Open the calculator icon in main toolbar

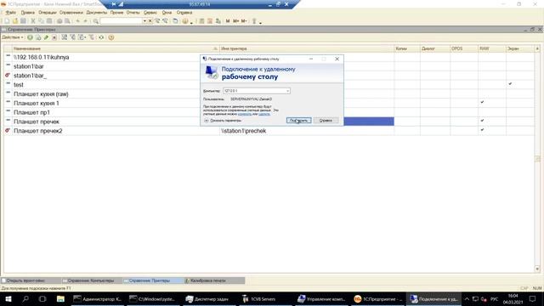coord(201,21)
